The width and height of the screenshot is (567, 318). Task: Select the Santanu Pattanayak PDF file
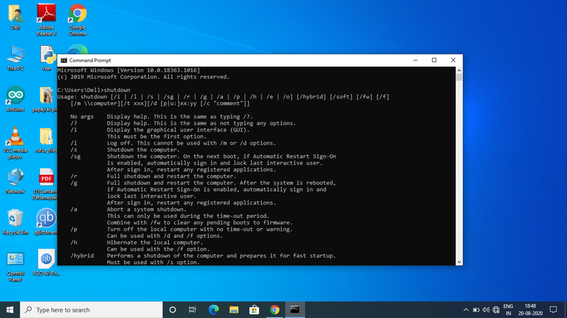(45, 184)
